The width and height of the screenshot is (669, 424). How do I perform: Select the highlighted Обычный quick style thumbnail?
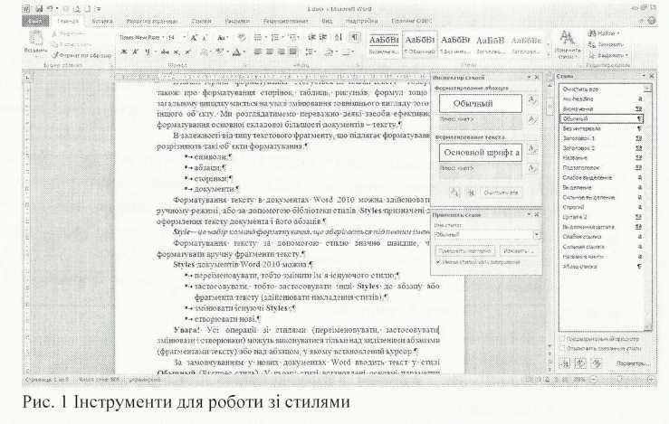click(x=419, y=43)
